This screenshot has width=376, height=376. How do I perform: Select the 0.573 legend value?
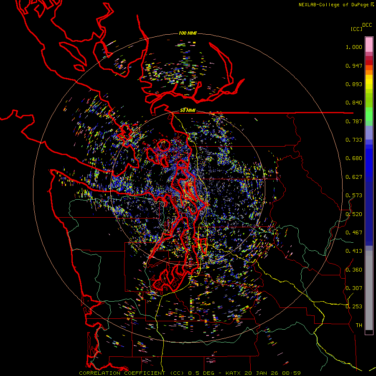click(x=354, y=196)
